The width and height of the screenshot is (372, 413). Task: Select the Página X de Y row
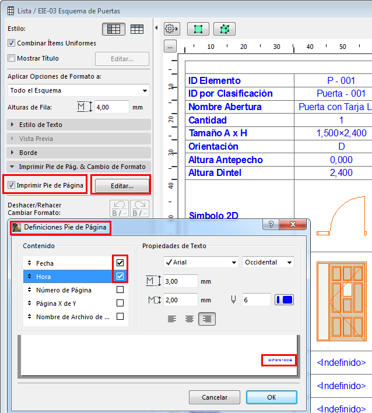coord(76,303)
